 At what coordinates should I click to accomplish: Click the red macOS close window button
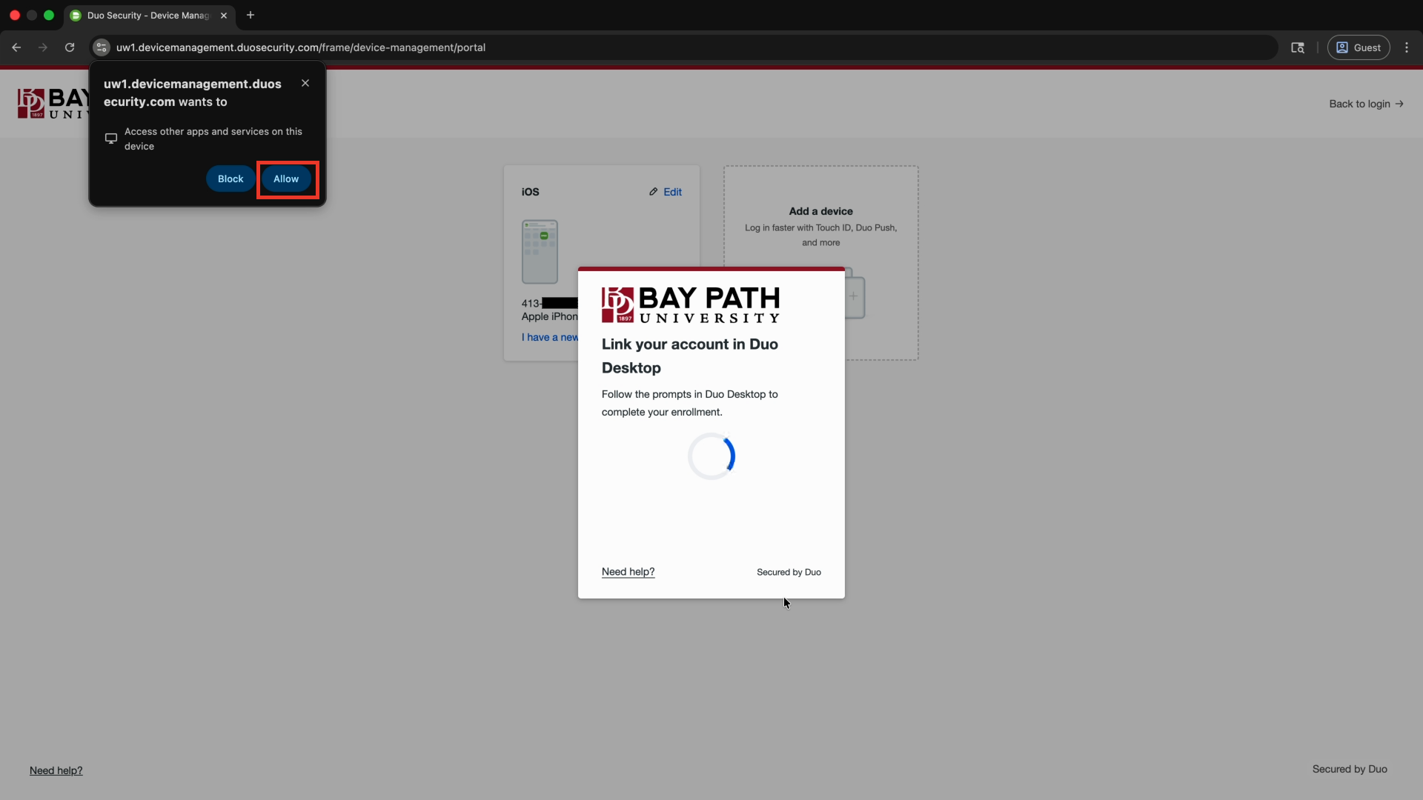15,15
